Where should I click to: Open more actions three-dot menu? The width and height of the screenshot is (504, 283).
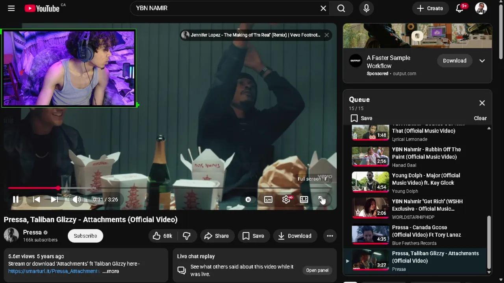pos(330,236)
